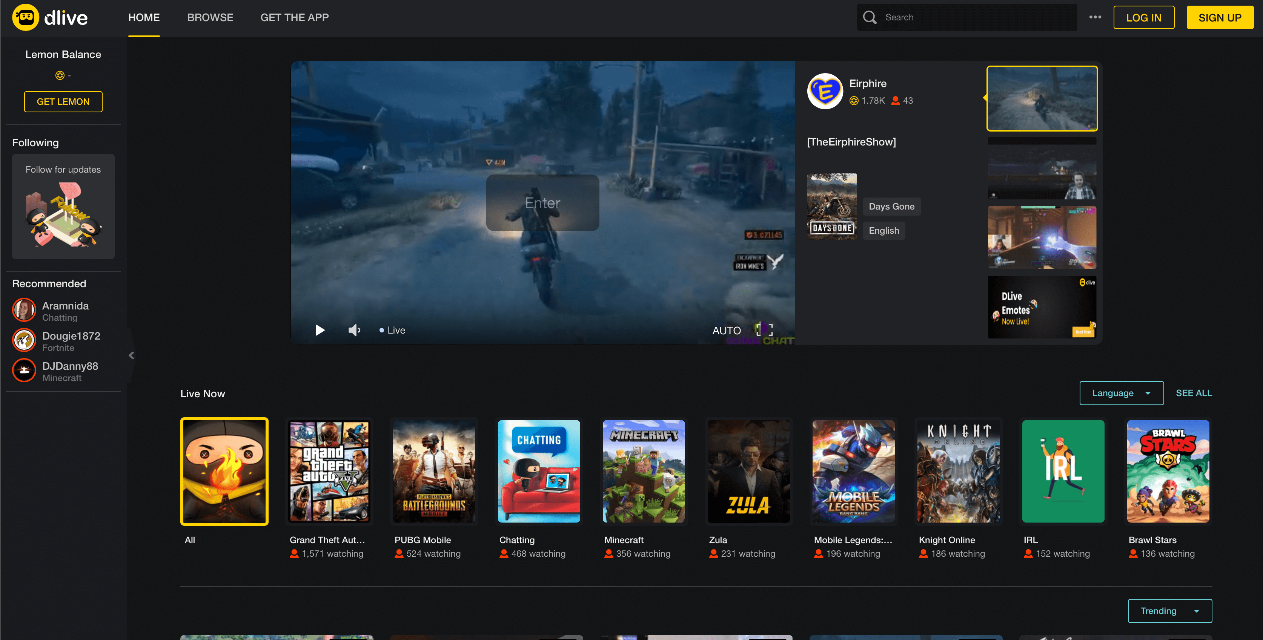
Task: Open the DLive Emotes Now Live banner
Action: [1042, 307]
